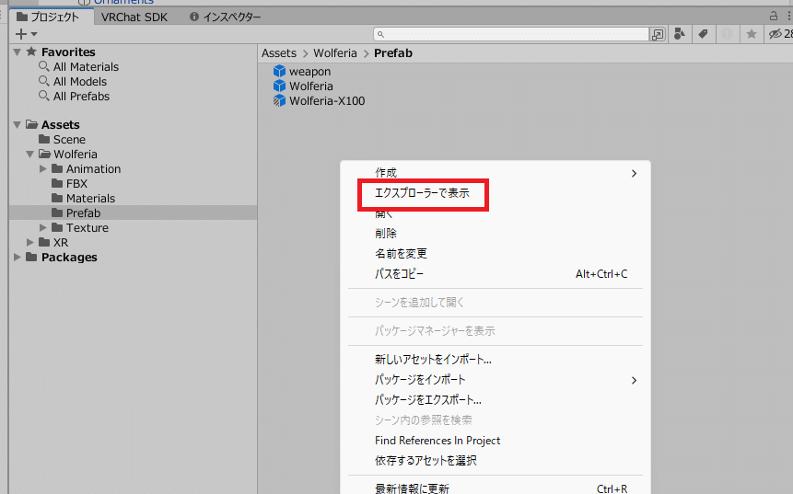Click the star save search icon

click(752, 34)
